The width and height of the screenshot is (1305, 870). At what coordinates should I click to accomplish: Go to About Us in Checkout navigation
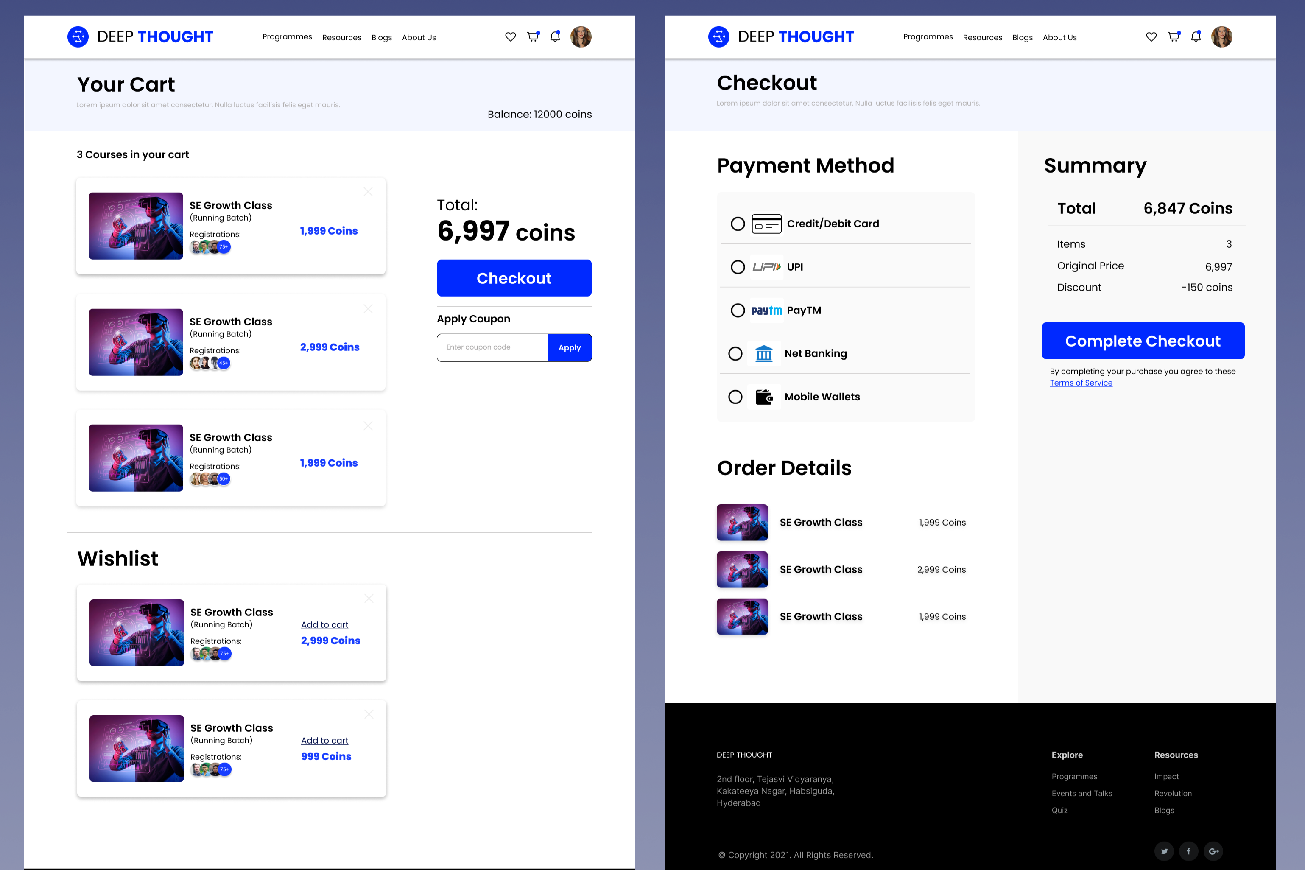(x=1059, y=37)
